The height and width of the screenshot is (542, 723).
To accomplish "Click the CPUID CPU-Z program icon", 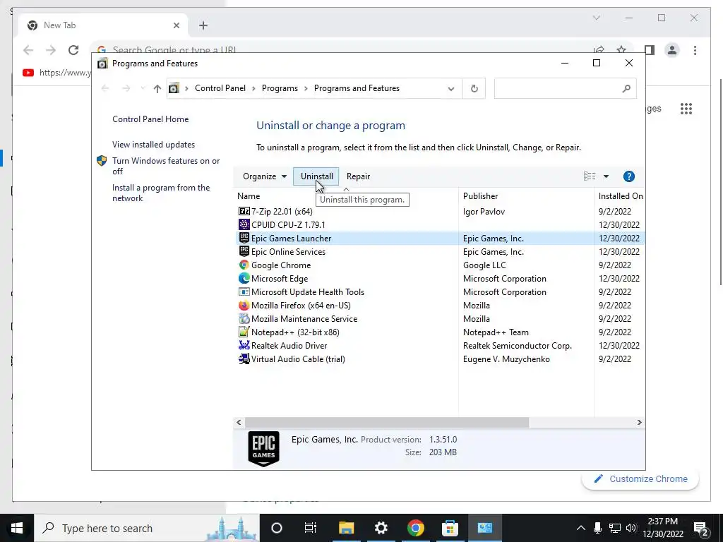I will coord(244,224).
